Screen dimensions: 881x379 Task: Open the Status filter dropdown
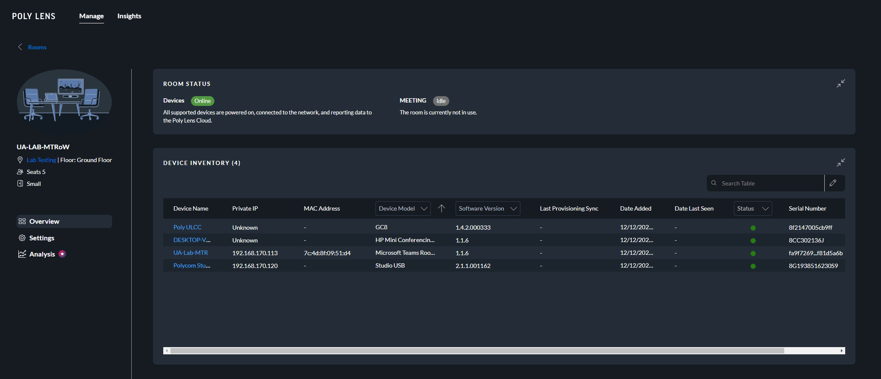point(753,208)
